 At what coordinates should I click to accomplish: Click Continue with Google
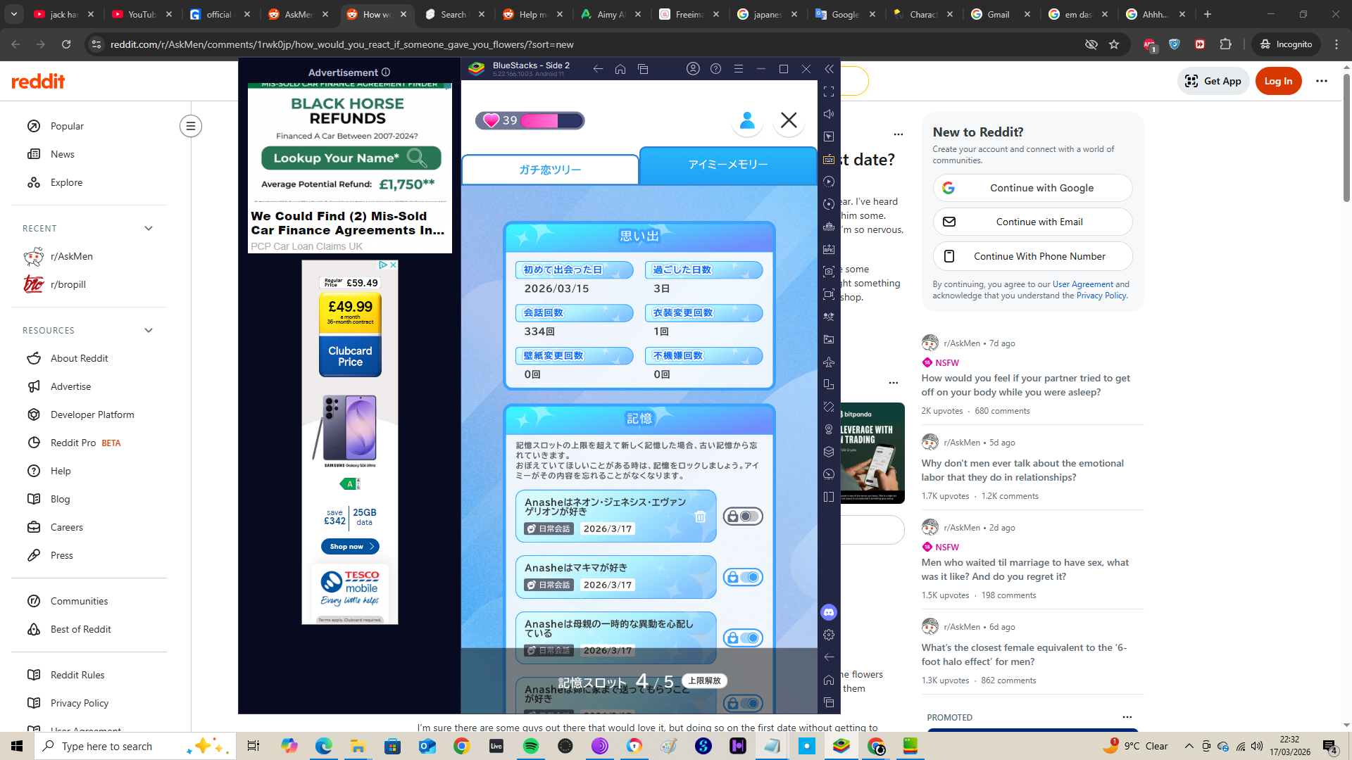tap(1032, 188)
